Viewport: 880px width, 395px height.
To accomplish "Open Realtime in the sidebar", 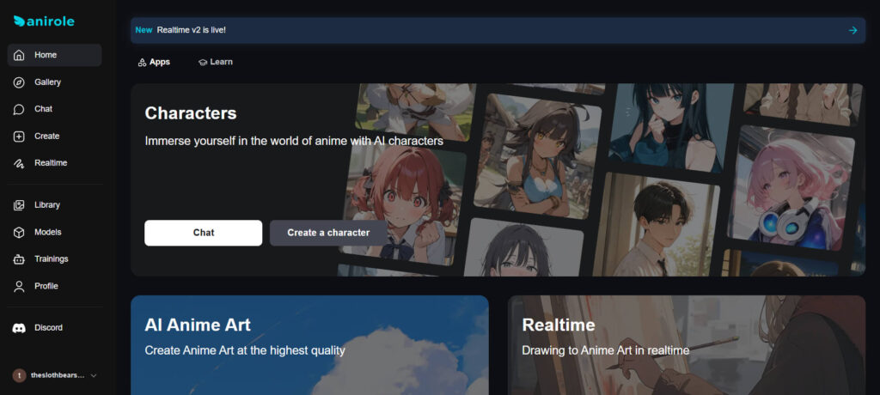I will [x=54, y=163].
